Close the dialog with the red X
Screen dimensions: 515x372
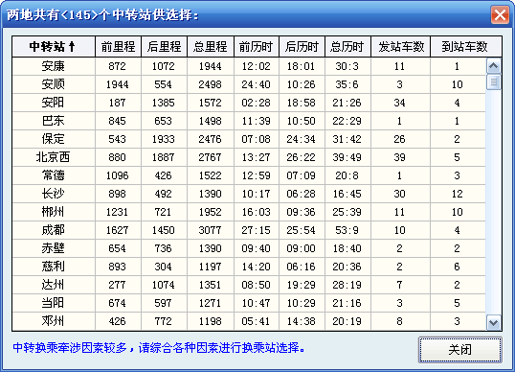coord(500,14)
